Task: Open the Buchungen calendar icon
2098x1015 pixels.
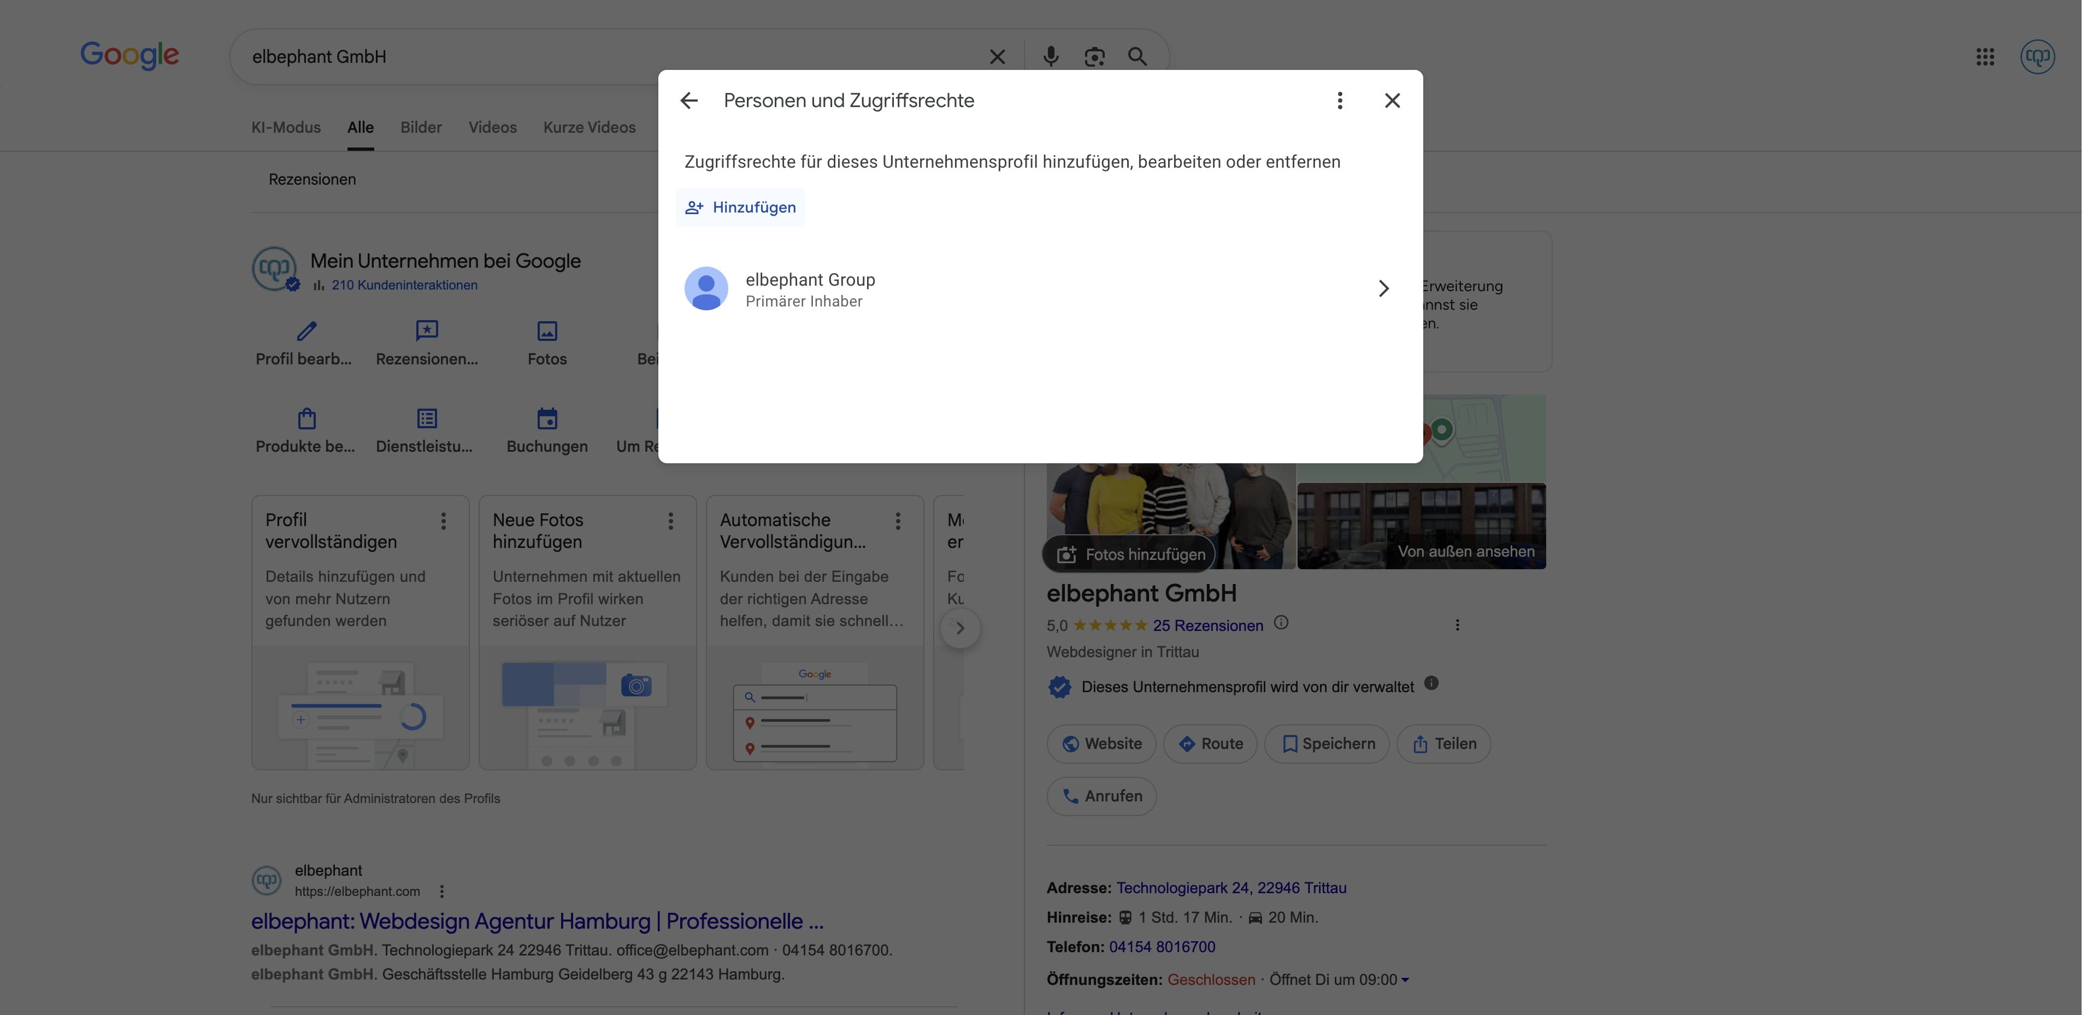Action: 547,418
